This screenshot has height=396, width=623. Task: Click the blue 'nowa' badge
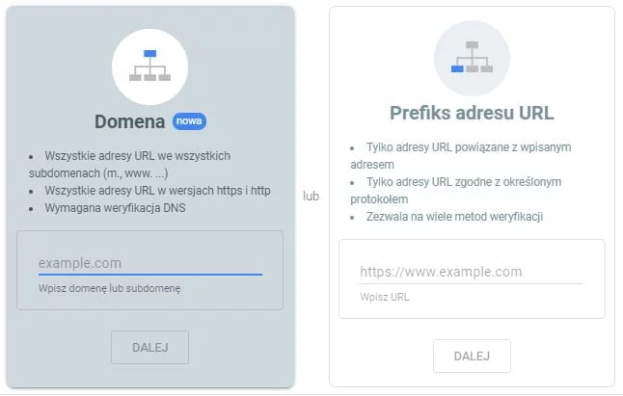tap(189, 121)
